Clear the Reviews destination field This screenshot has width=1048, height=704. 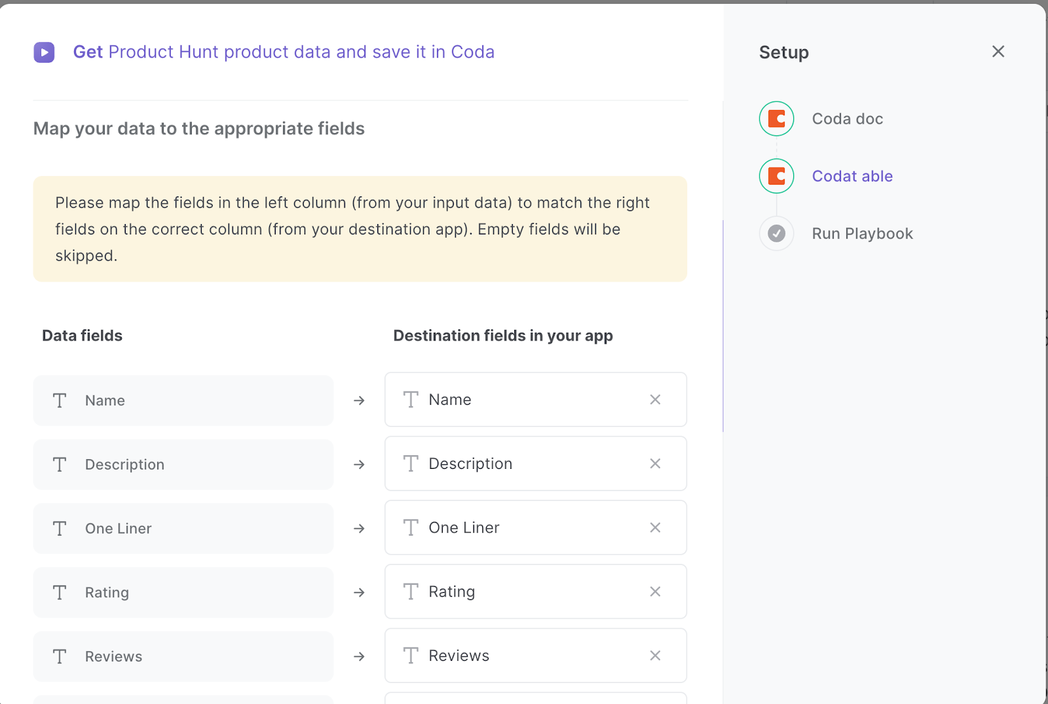click(655, 656)
